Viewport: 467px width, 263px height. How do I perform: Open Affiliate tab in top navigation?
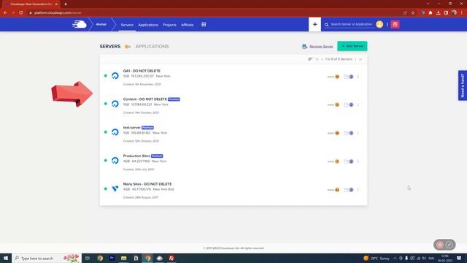tap(187, 25)
